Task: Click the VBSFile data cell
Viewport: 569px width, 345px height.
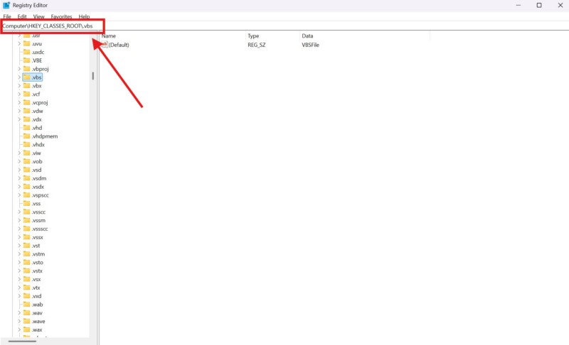Action: coord(311,45)
